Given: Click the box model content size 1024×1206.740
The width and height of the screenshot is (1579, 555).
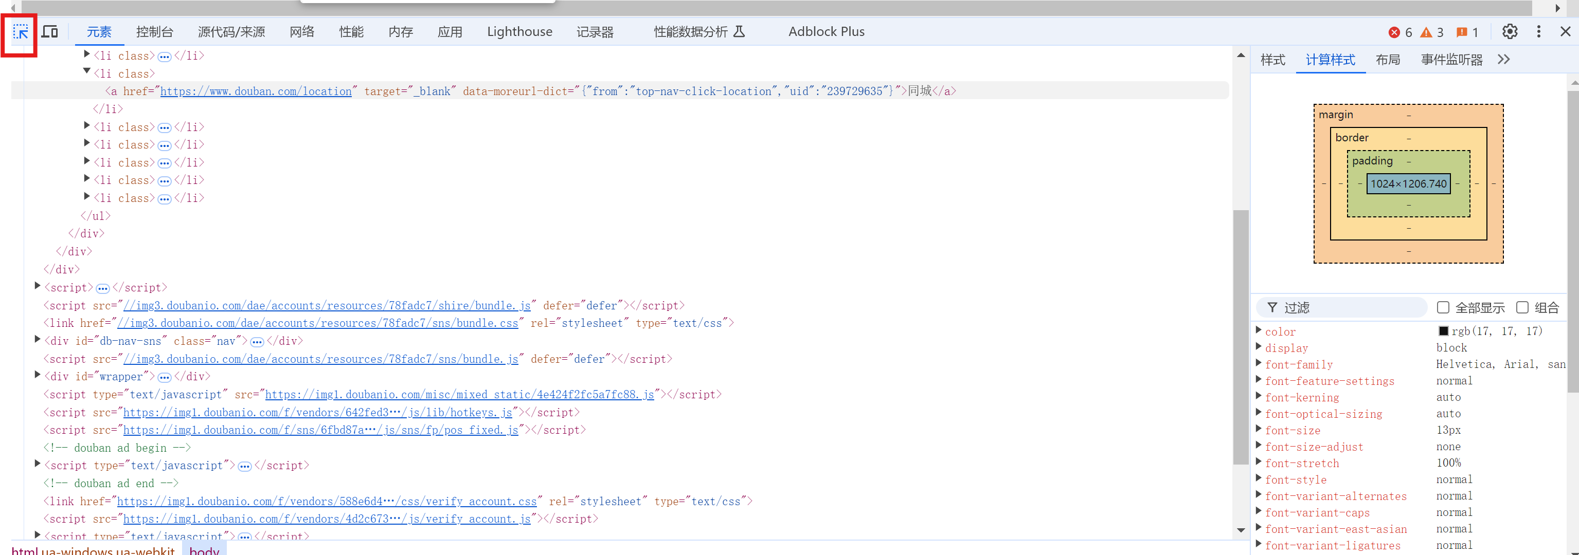Looking at the screenshot, I should [1409, 184].
